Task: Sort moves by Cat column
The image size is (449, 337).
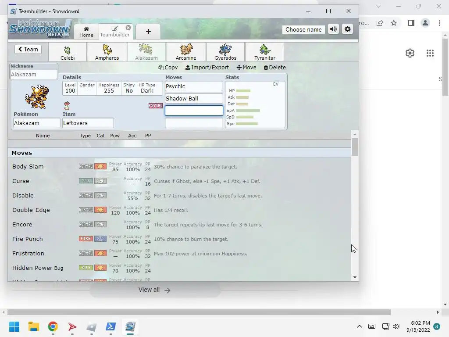Action: (x=100, y=136)
